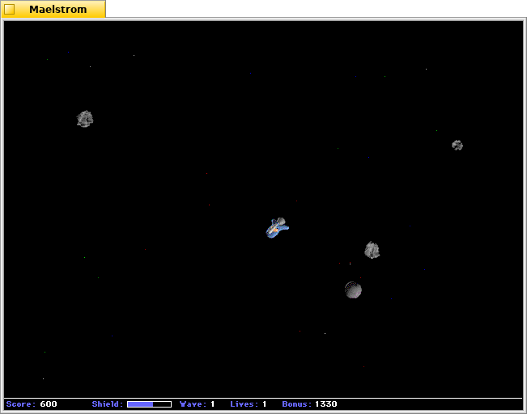Click the Score value 600

pyautogui.click(x=49, y=404)
